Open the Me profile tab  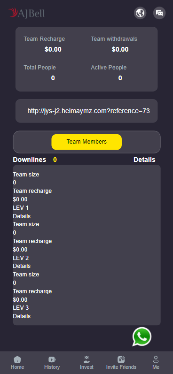[x=156, y=363]
